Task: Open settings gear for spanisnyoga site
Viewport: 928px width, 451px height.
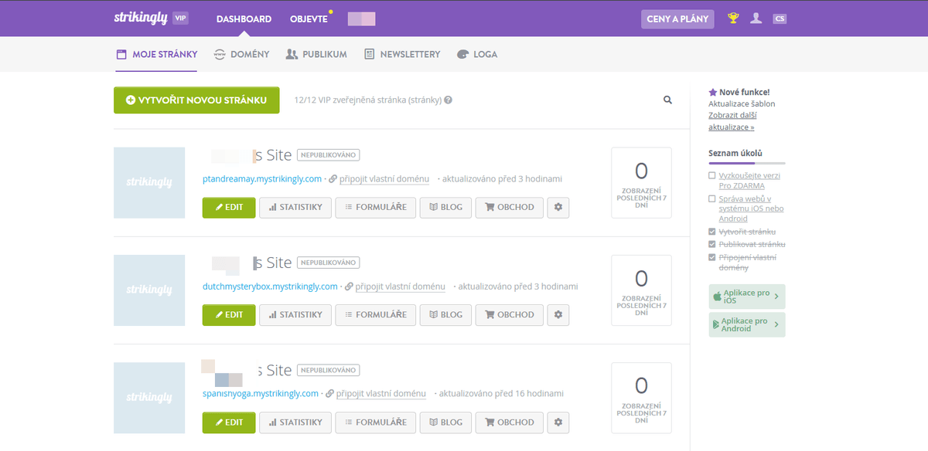Action: 558,422
